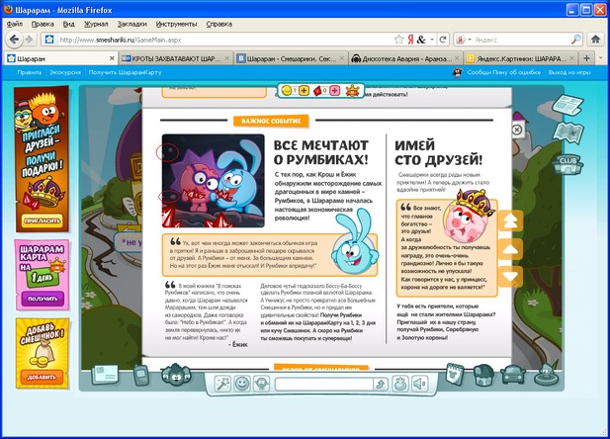This screenshot has height=439, width=610.
Task: Switch to Дискотека Авария tab
Action: (x=405, y=58)
